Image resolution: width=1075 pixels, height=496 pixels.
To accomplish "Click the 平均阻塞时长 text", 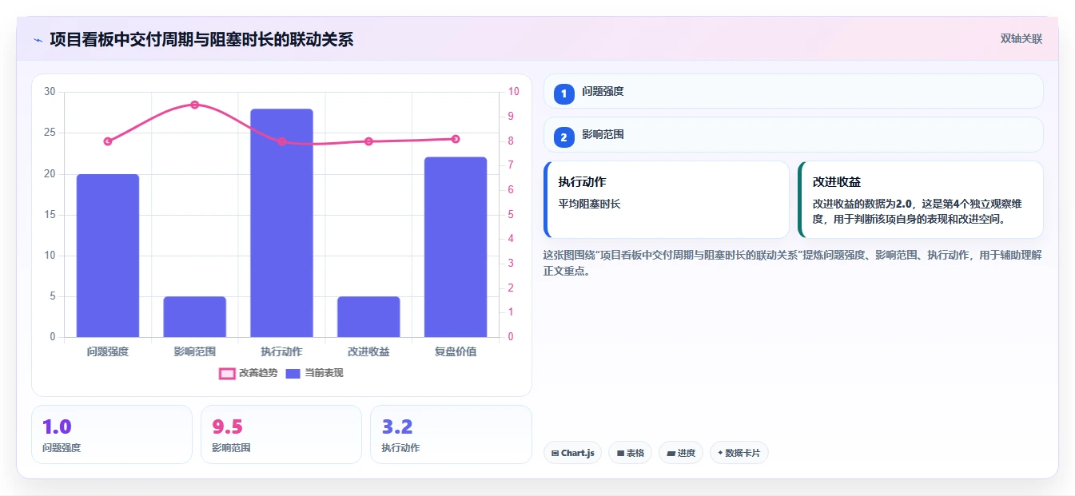I will [x=589, y=204].
